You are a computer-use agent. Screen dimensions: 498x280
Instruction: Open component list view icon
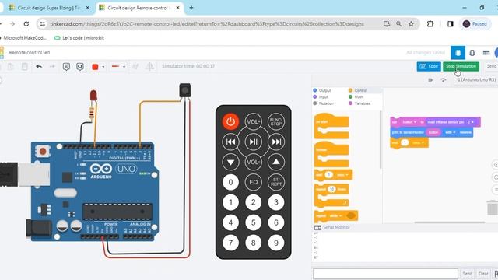pyautogui.click(x=486, y=53)
